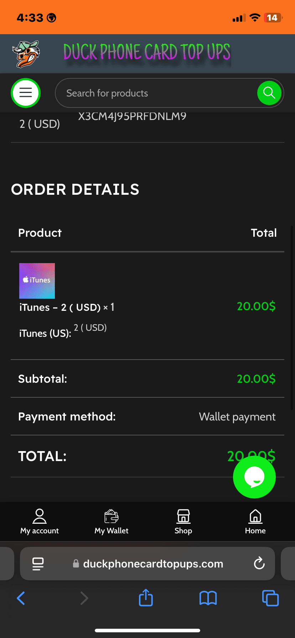Go to My account tab
The image size is (295, 638).
(x=40, y=522)
